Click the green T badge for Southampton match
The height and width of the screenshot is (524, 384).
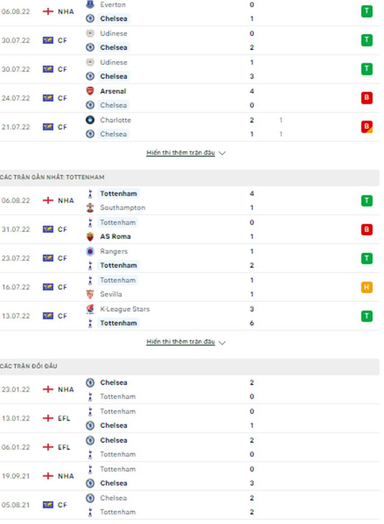[366, 200]
